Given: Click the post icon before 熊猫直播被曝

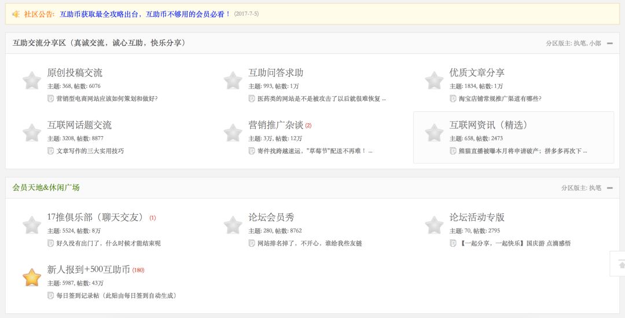Looking at the screenshot, I should [x=453, y=151].
